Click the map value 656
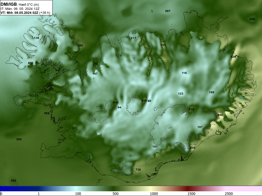 pyautogui.click(x=144, y=101)
